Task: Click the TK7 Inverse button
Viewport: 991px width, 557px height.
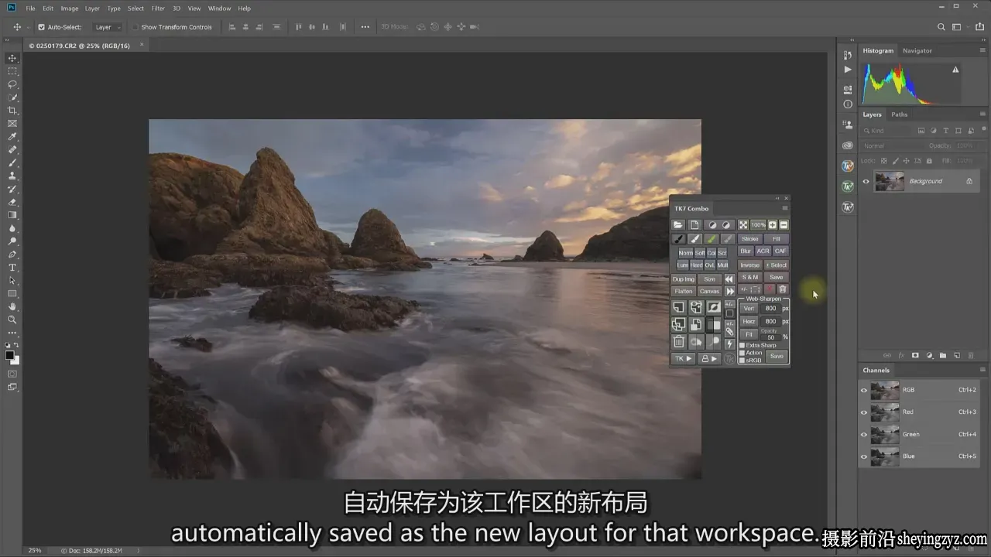Action: pos(750,265)
